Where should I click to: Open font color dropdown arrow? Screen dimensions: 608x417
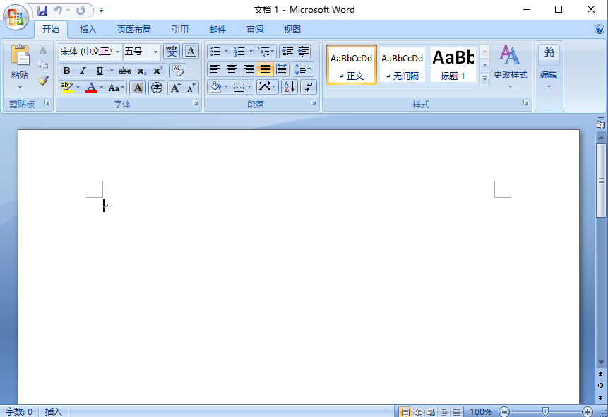coord(101,88)
